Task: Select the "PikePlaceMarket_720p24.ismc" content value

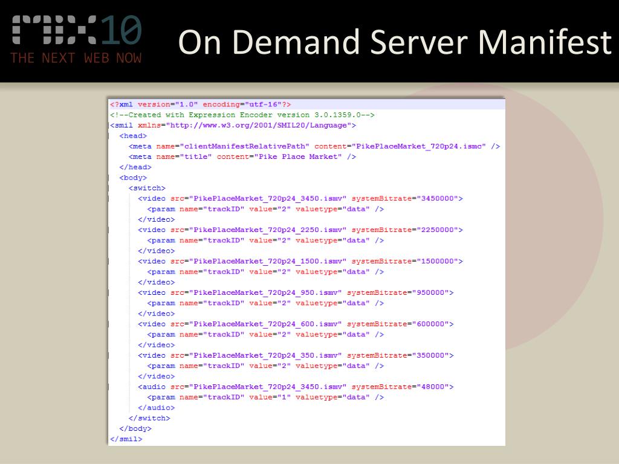Action: pos(419,146)
